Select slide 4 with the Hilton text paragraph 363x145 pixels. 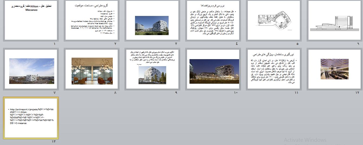point(213,20)
